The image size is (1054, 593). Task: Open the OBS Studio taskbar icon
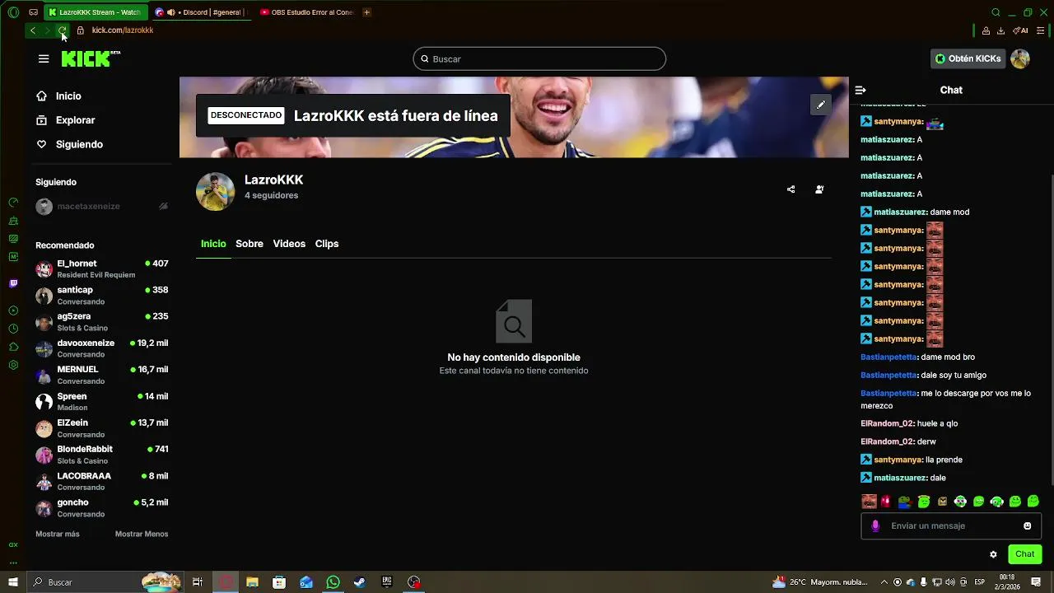pos(414,582)
